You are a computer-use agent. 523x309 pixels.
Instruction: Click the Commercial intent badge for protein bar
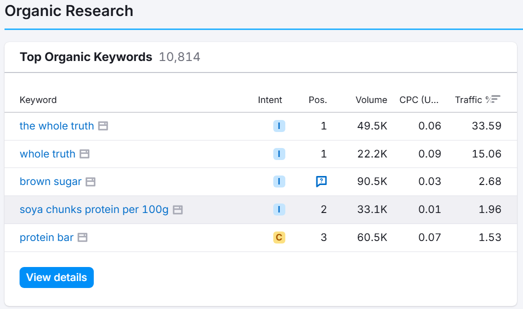(x=279, y=237)
